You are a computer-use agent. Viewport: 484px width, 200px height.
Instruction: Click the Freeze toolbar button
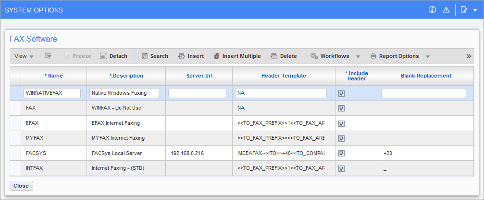click(77, 56)
